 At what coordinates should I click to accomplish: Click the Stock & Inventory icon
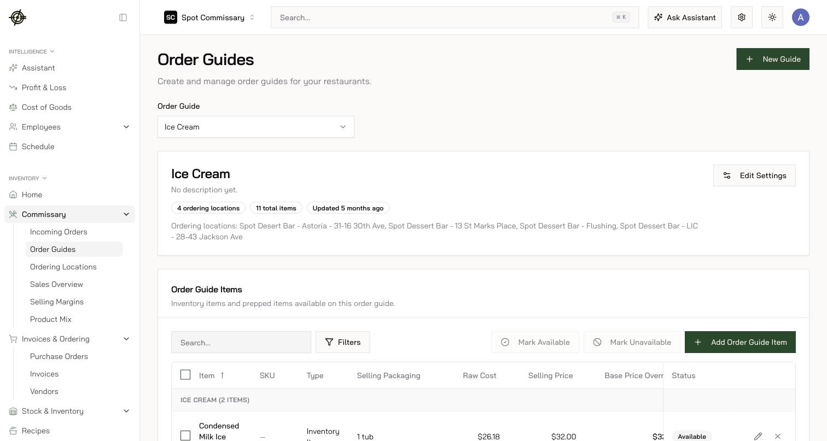point(13,411)
